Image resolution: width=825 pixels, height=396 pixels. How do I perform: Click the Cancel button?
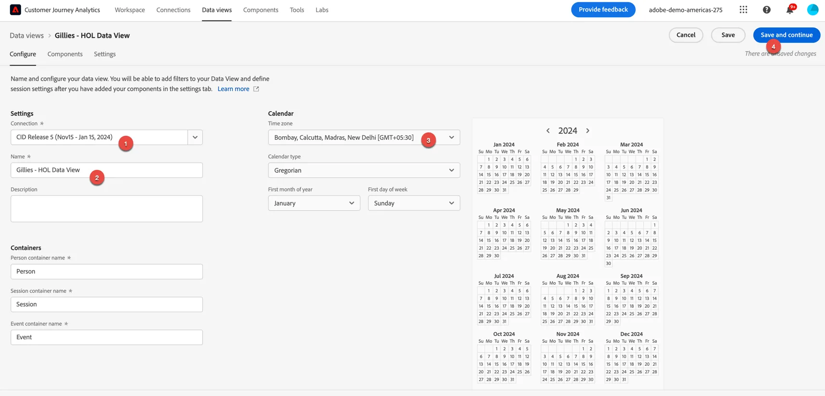point(686,35)
